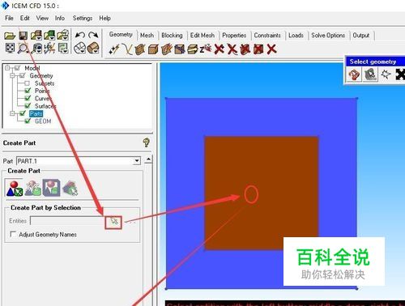This screenshot has height=306, width=405.
Task: Select the Delete Point tool
Action: click(x=220, y=49)
